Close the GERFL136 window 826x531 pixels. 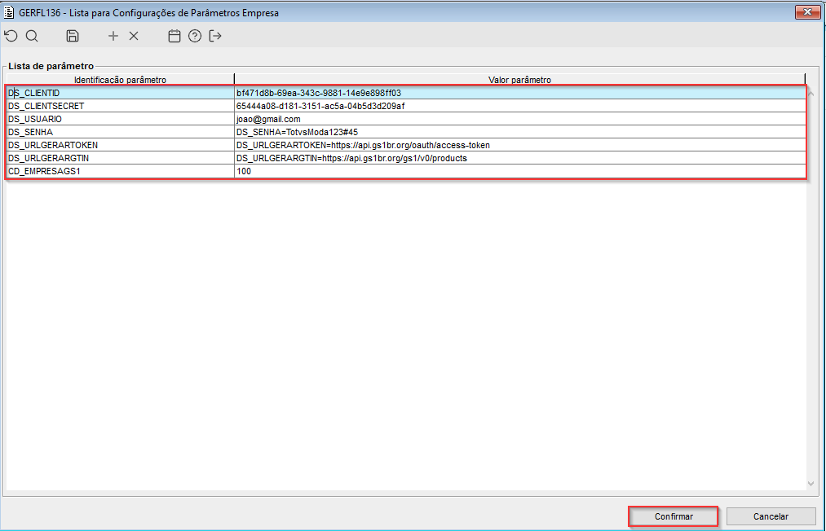807,11
